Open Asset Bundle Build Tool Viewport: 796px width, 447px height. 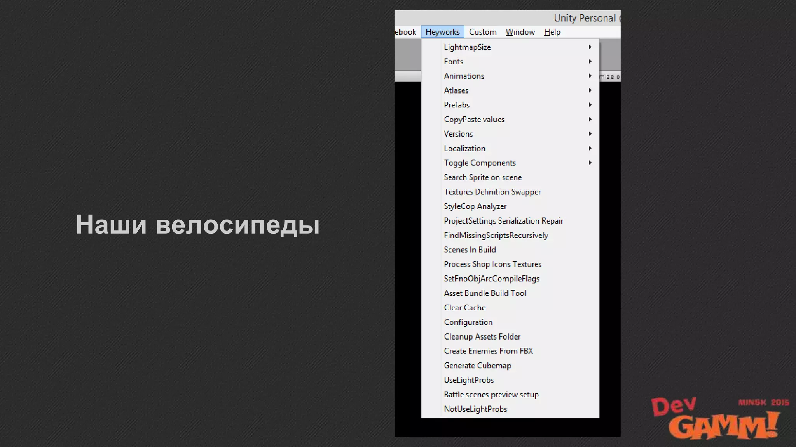point(510,293)
